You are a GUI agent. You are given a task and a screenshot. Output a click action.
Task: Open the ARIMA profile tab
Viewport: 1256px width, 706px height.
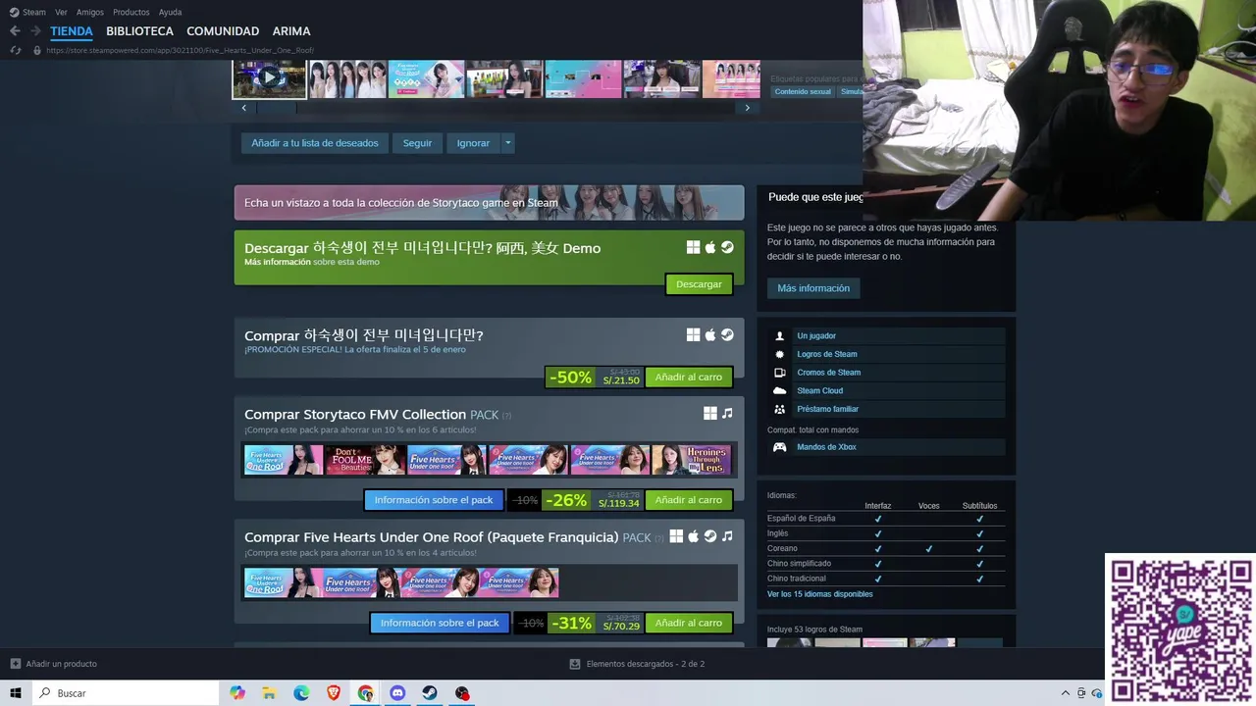tap(291, 31)
